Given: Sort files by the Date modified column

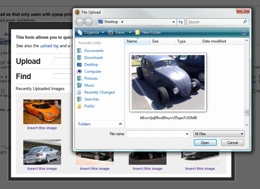Looking at the screenshot, I should (x=214, y=41).
